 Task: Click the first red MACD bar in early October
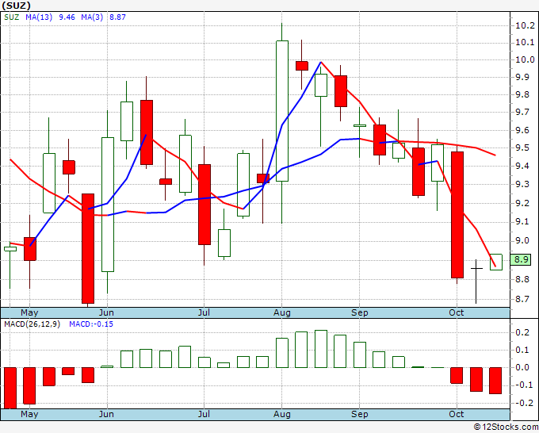click(x=457, y=376)
